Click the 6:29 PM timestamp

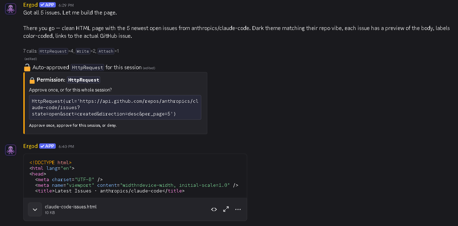tap(66, 5)
